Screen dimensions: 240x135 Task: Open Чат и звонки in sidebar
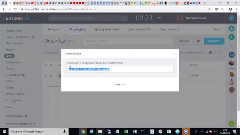click(14, 43)
